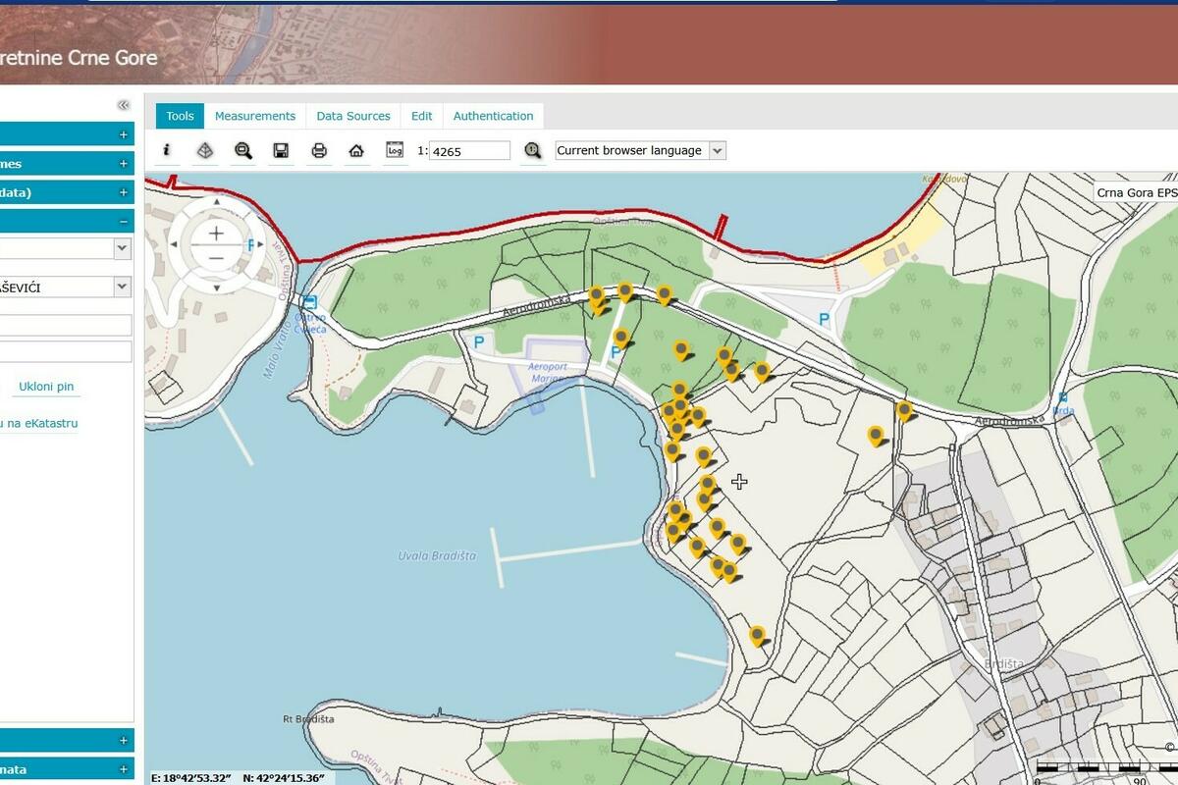Apply scale with zoom-to-scale magnifier
Viewport: 1178px width, 785px height.
click(532, 150)
